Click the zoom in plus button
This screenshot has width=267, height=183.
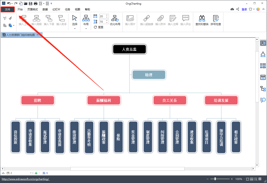[x=232, y=179]
